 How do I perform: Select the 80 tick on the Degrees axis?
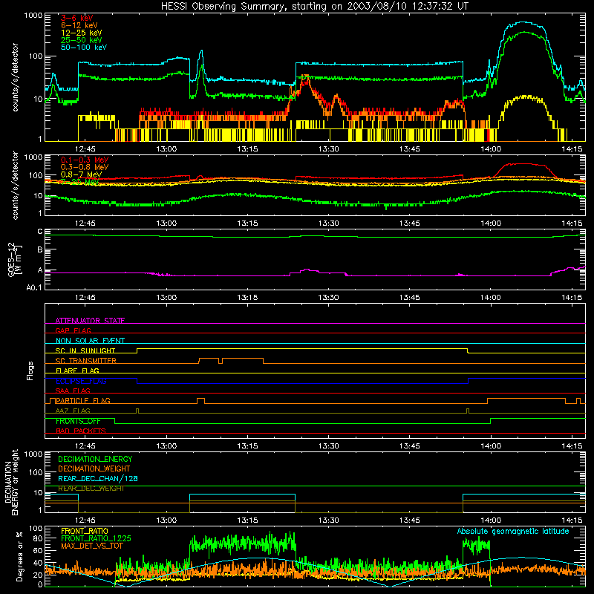38,538
